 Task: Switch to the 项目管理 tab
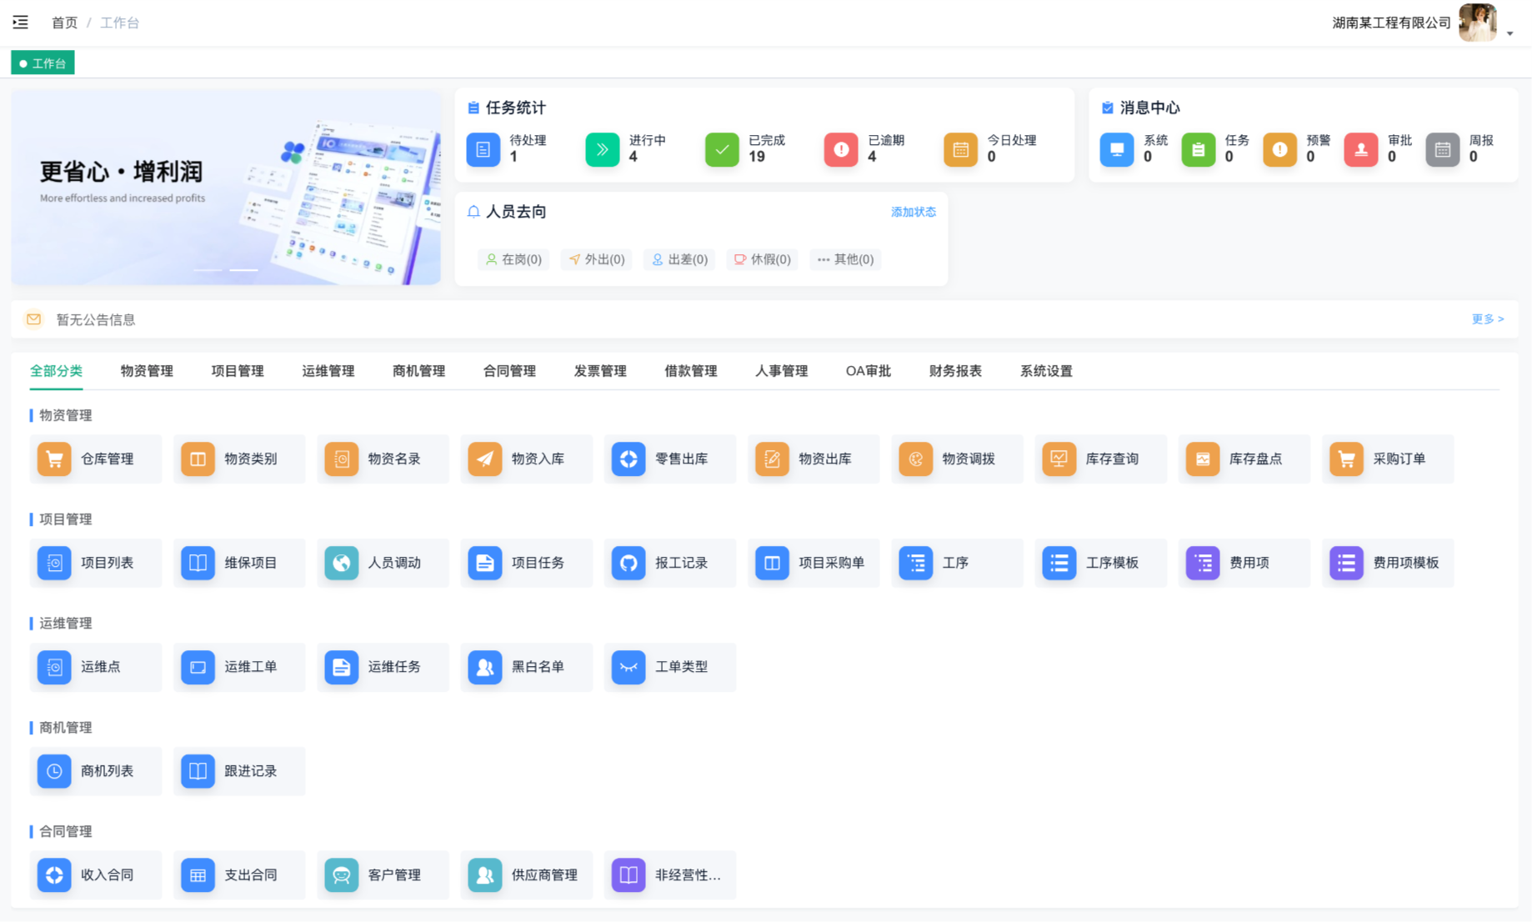(x=238, y=371)
